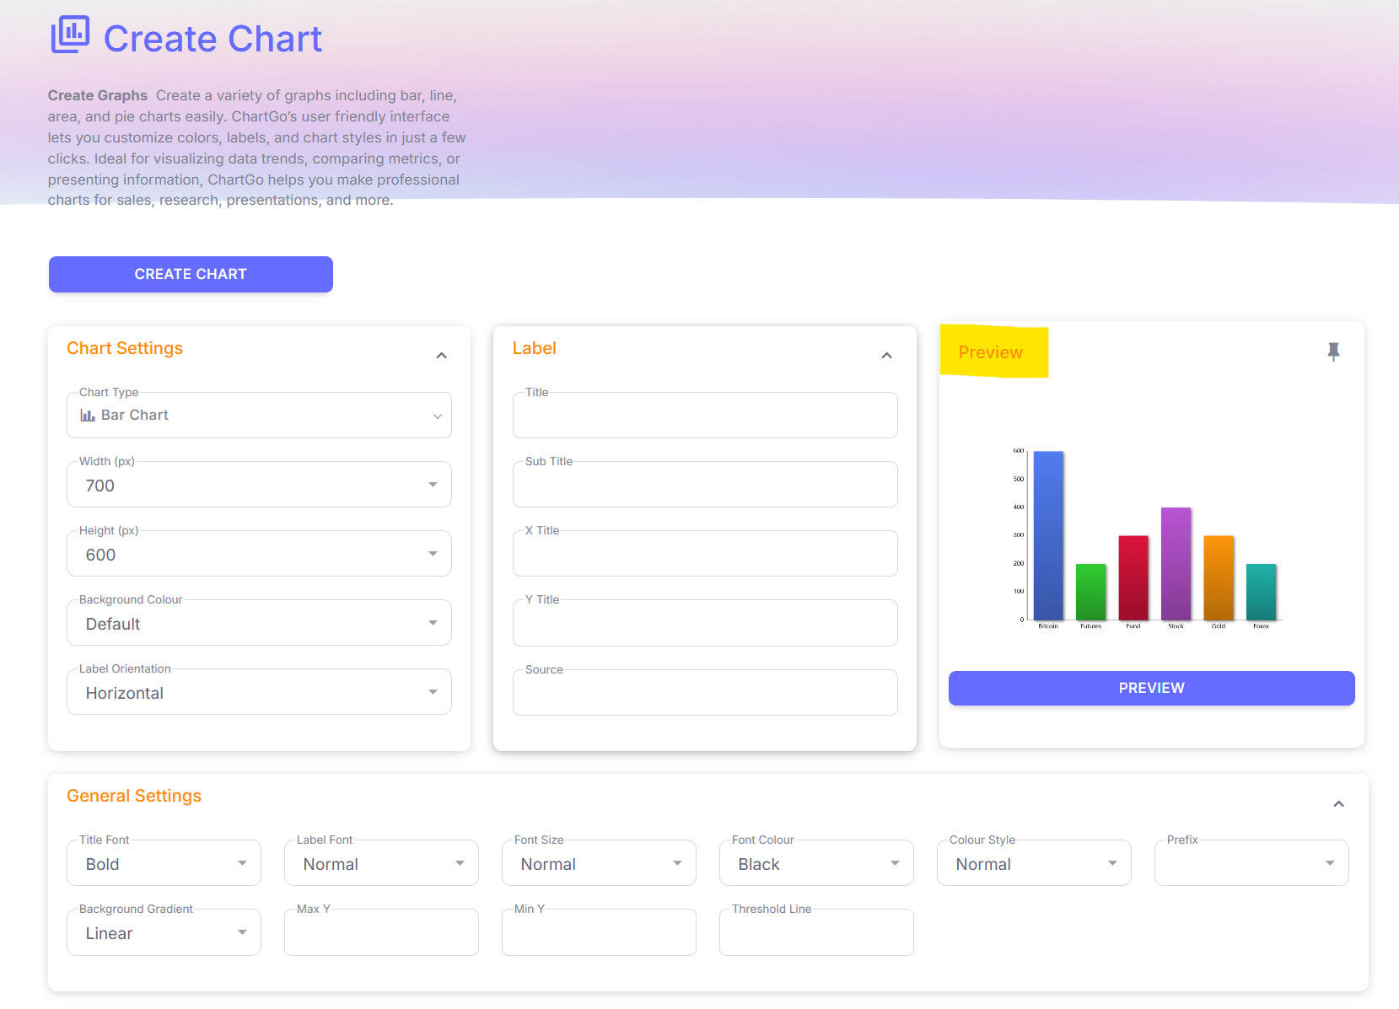Screen dimensions: 1399x1009
Task: Click the bar chart preview thumbnail
Action: (x=1151, y=538)
